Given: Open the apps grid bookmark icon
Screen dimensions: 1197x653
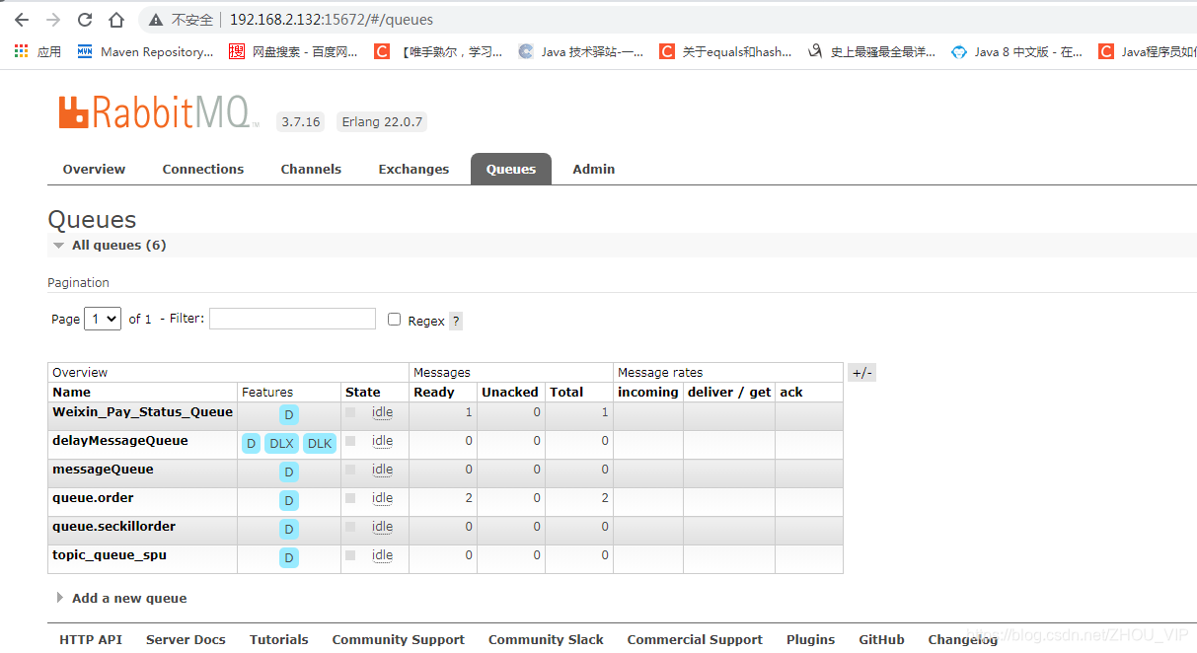Looking at the screenshot, I should [22, 51].
